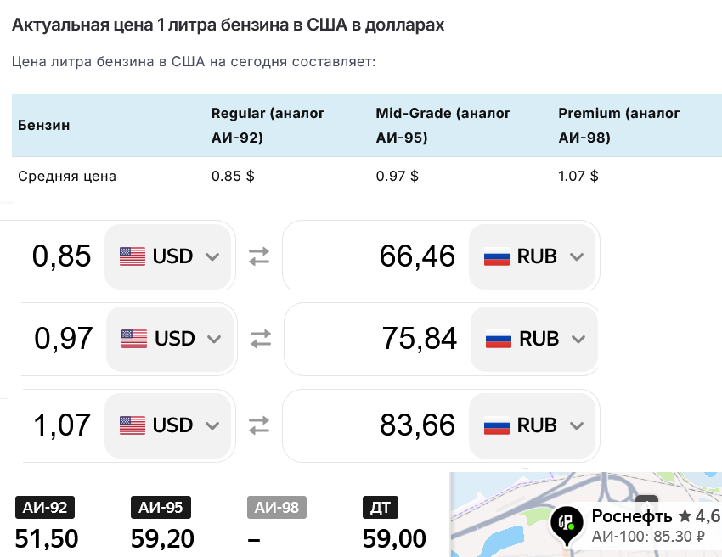
Task: Click the US flag beside 0,85 amount
Action: 133,256
